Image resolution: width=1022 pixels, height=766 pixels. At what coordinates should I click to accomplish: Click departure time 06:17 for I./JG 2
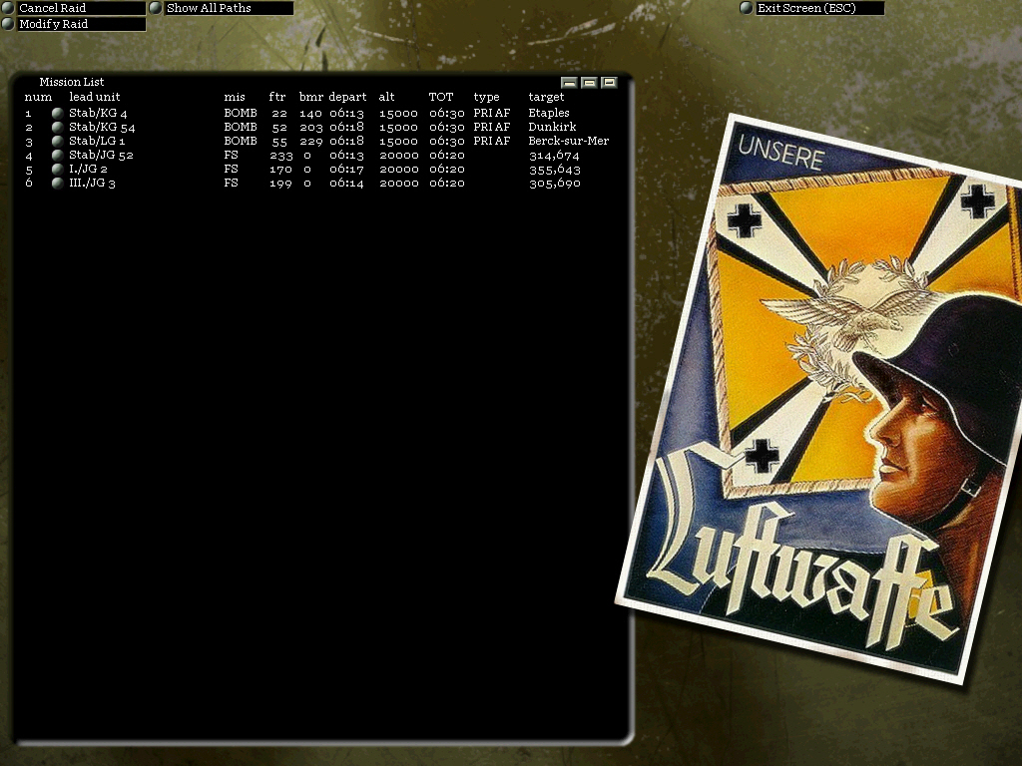coord(346,170)
